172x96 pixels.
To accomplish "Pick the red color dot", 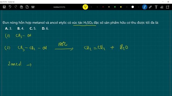I will (103, 7).
